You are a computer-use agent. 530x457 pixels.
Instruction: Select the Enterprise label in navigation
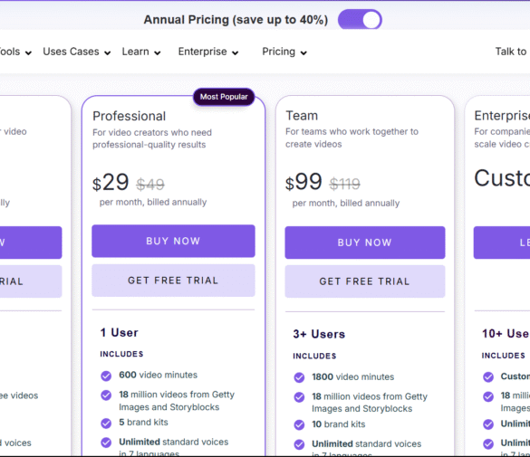202,52
